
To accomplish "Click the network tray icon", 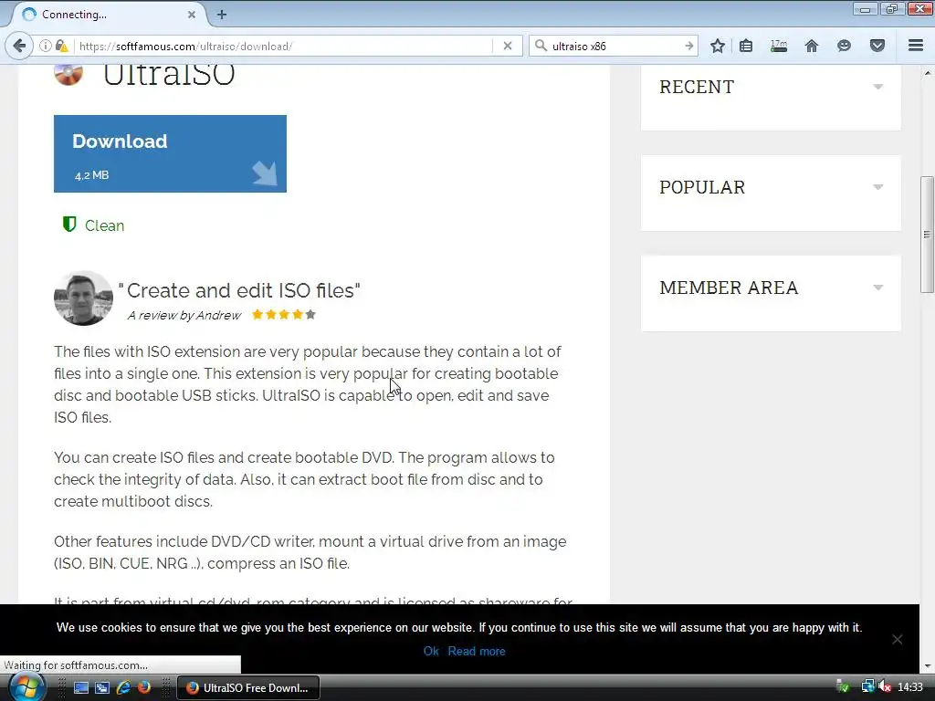I will point(867,687).
